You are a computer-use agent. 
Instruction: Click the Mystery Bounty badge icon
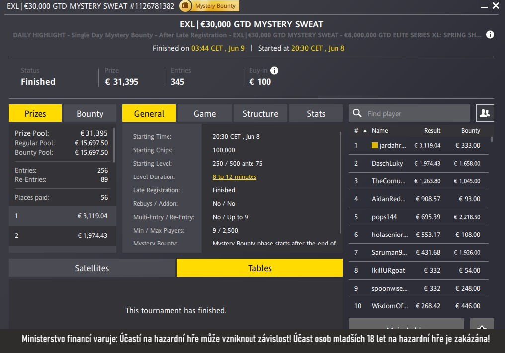pos(185,6)
